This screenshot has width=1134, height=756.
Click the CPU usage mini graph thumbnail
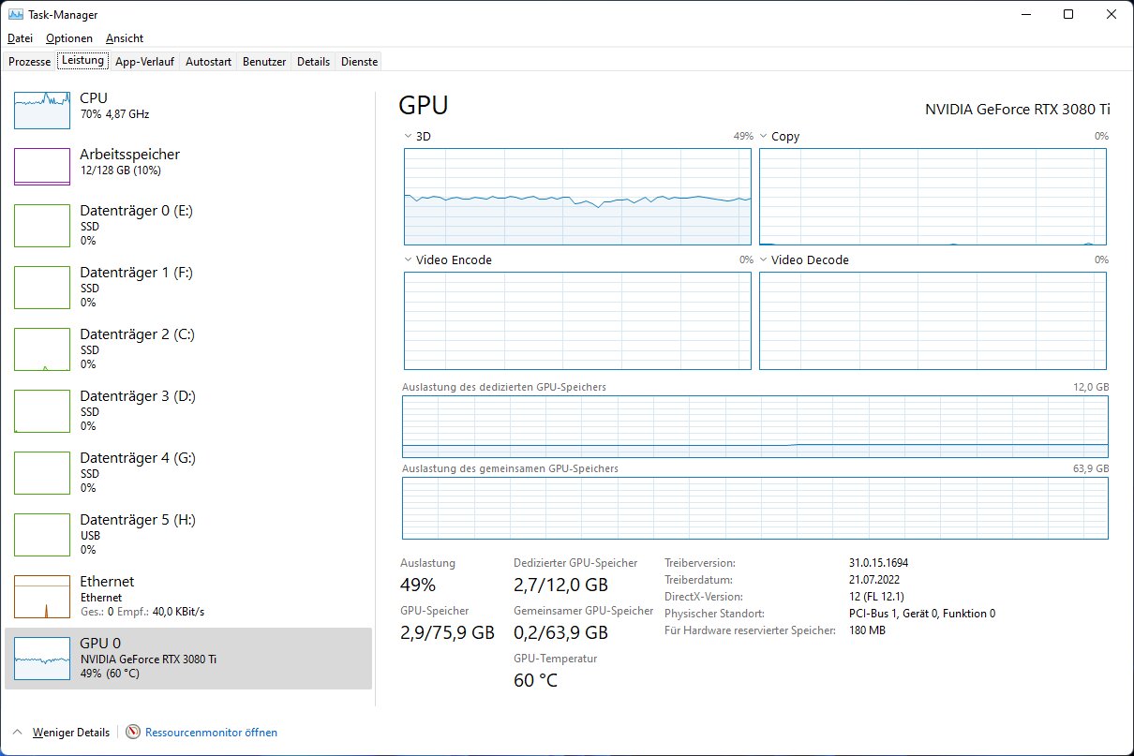tap(42, 111)
